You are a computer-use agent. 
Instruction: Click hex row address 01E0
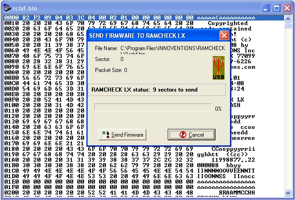11,182
